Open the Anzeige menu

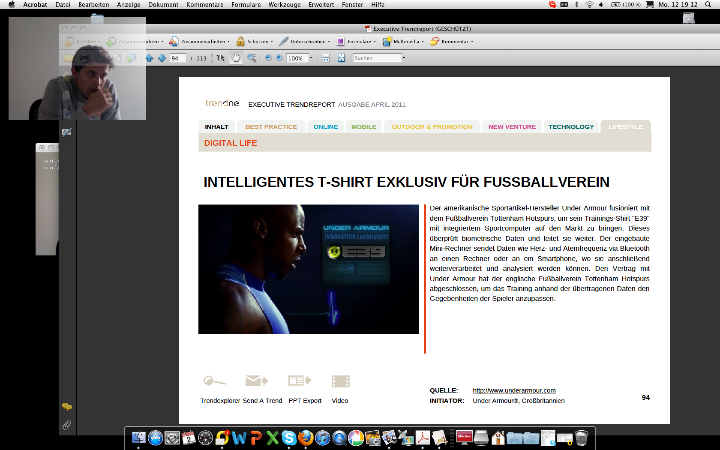129,5
